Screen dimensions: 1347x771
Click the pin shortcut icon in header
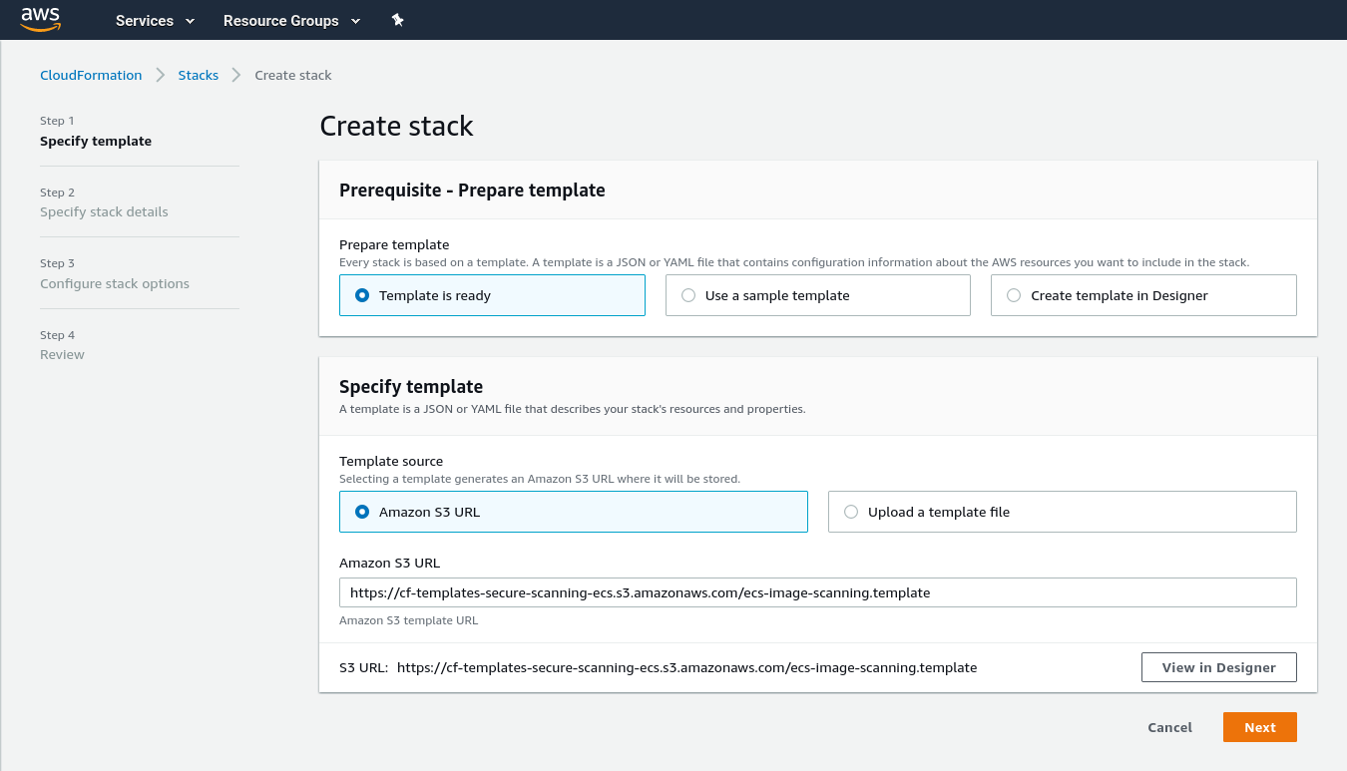click(x=397, y=20)
